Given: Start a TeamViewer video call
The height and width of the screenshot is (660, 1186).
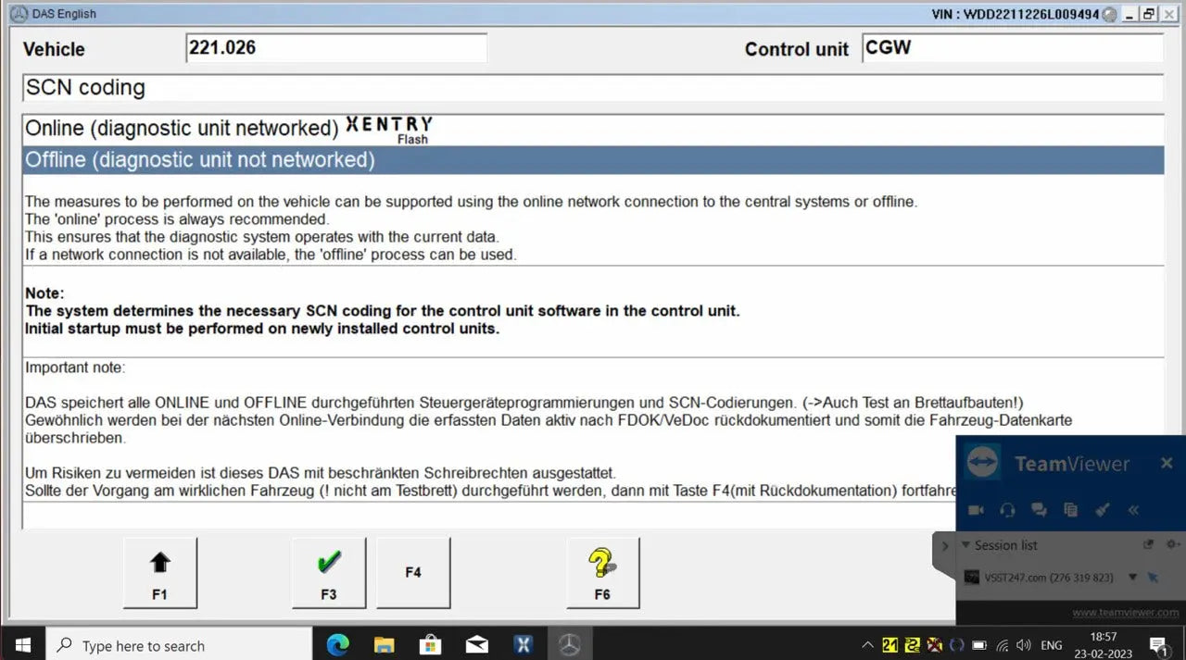Looking at the screenshot, I should [x=976, y=510].
